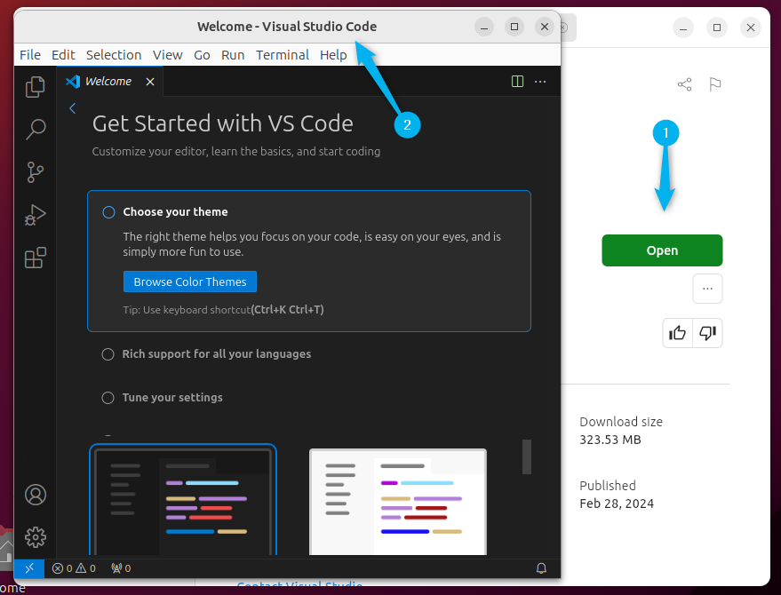Click the Accounts icon in the activity bar
This screenshot has height=595, width=781.
click(x=35, y=495)
